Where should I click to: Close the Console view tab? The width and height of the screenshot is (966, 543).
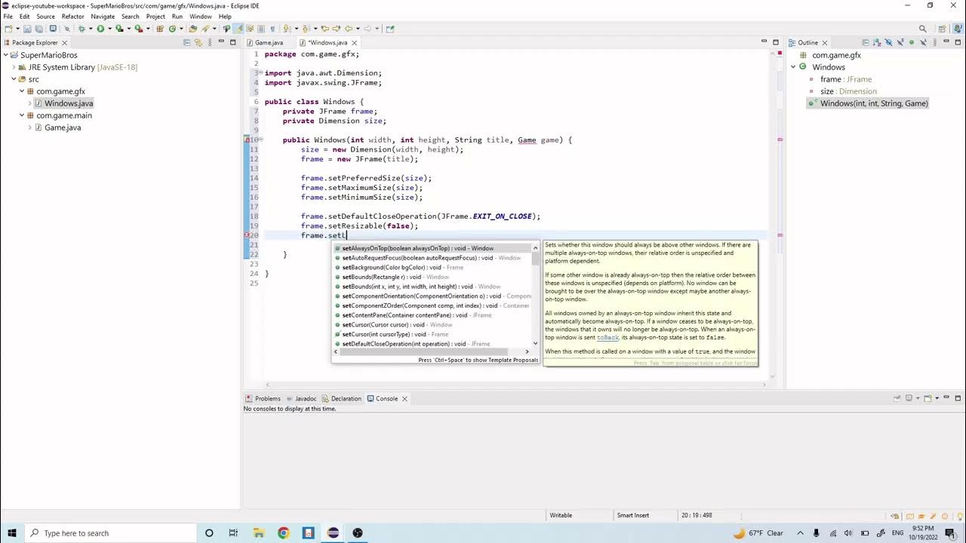coord(405,398)
